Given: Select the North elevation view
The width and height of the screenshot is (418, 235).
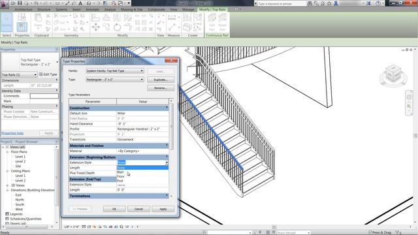Looking at the screenshot, I should [x=20, y=200].
